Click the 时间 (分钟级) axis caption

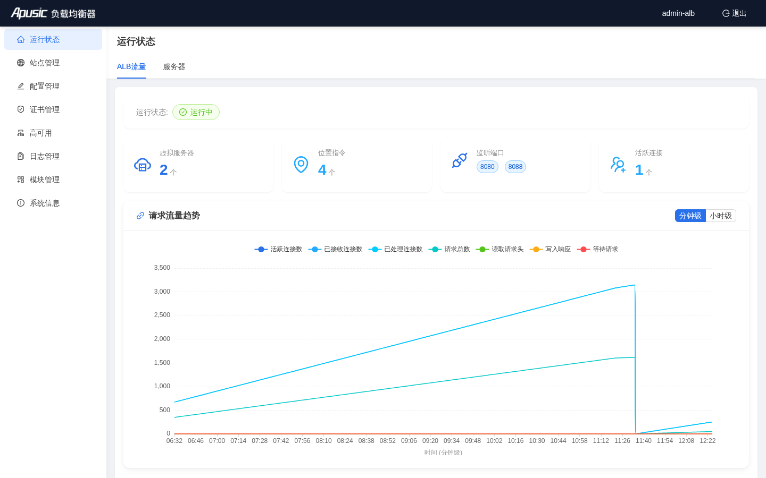[x=443, y=453]
